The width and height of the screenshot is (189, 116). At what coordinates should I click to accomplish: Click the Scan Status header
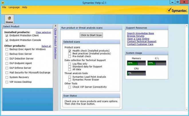coord(91,96)
